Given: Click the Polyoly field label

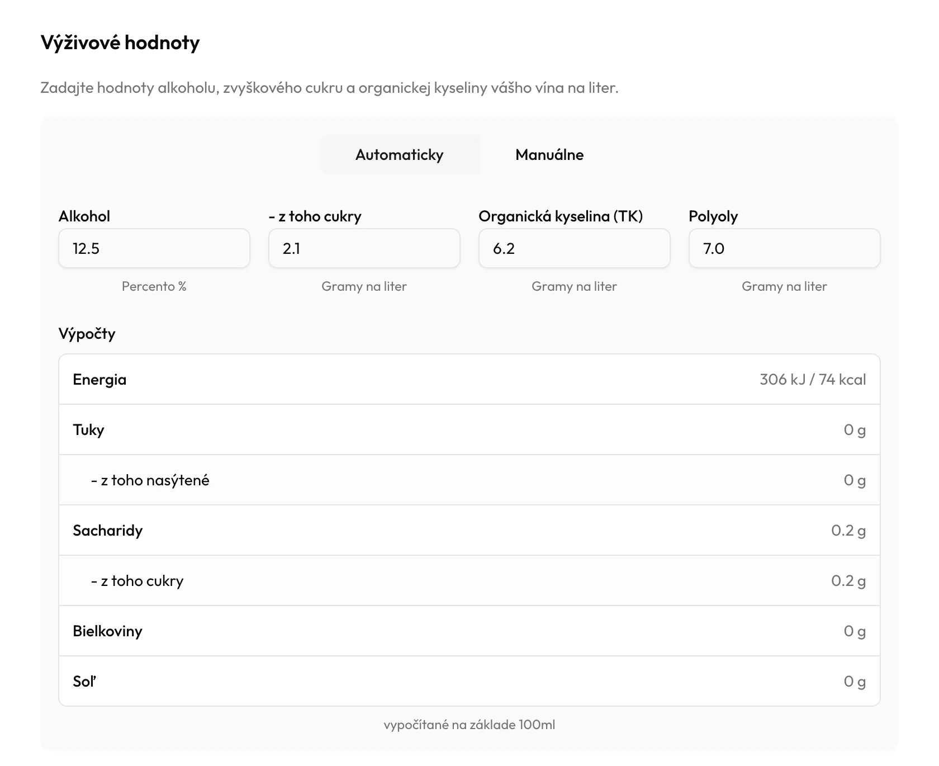Looking at the screenshot, I should pyautogui.click(x=713, y=216).
